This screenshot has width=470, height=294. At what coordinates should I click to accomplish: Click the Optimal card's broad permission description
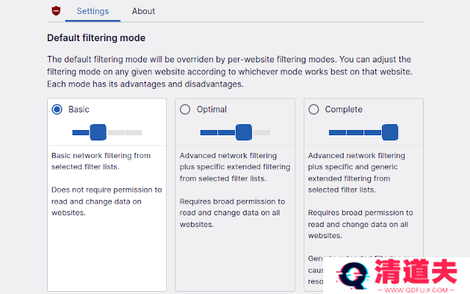point(232,212)
